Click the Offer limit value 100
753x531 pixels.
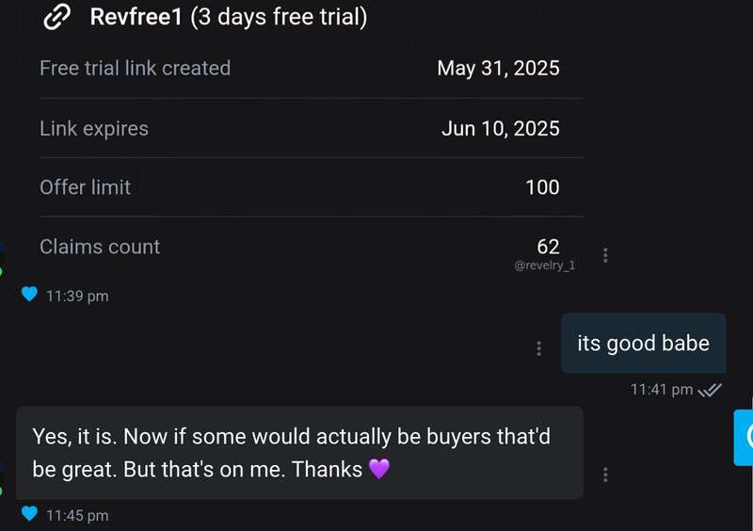click(x=543, y=187)
